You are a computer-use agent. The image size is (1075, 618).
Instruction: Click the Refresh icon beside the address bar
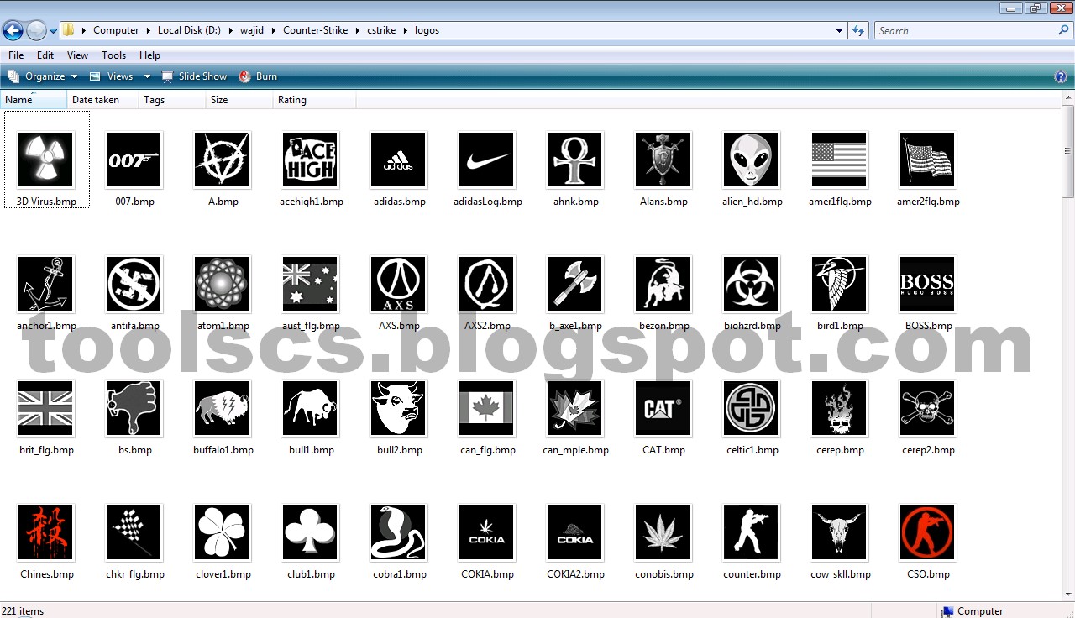tap(858, 30)
